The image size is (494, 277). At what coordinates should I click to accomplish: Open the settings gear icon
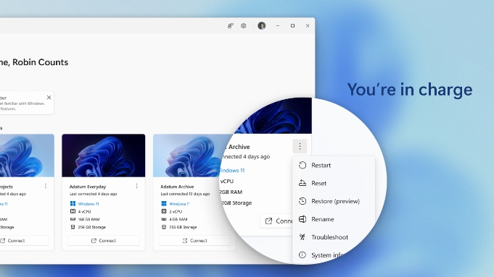click(243, 26)
